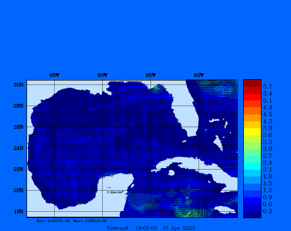
Task: Select the 95W longitude label
Action: [54, 75]
